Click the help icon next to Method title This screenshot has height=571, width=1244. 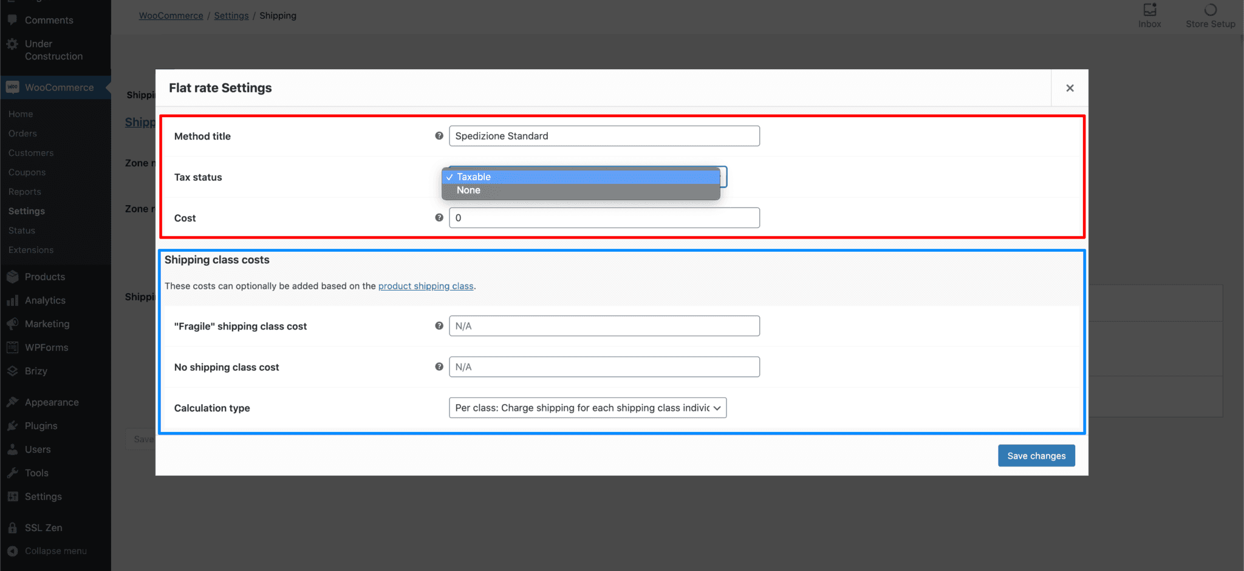(439, 136)
